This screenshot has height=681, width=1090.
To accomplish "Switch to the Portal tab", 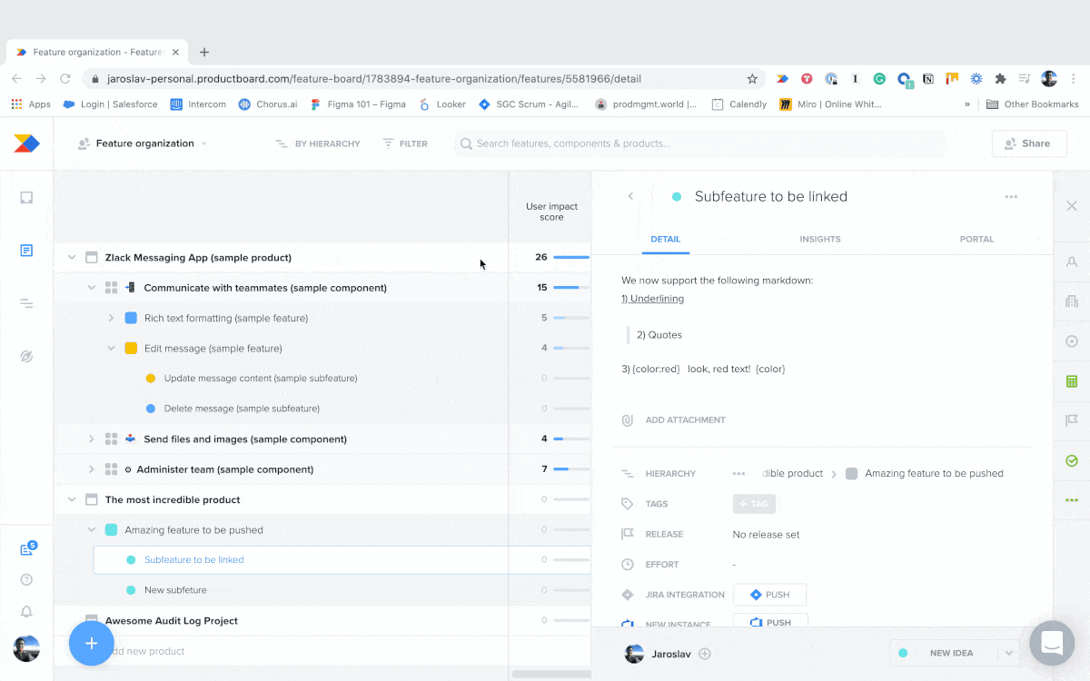I will [x=976, y=240].
